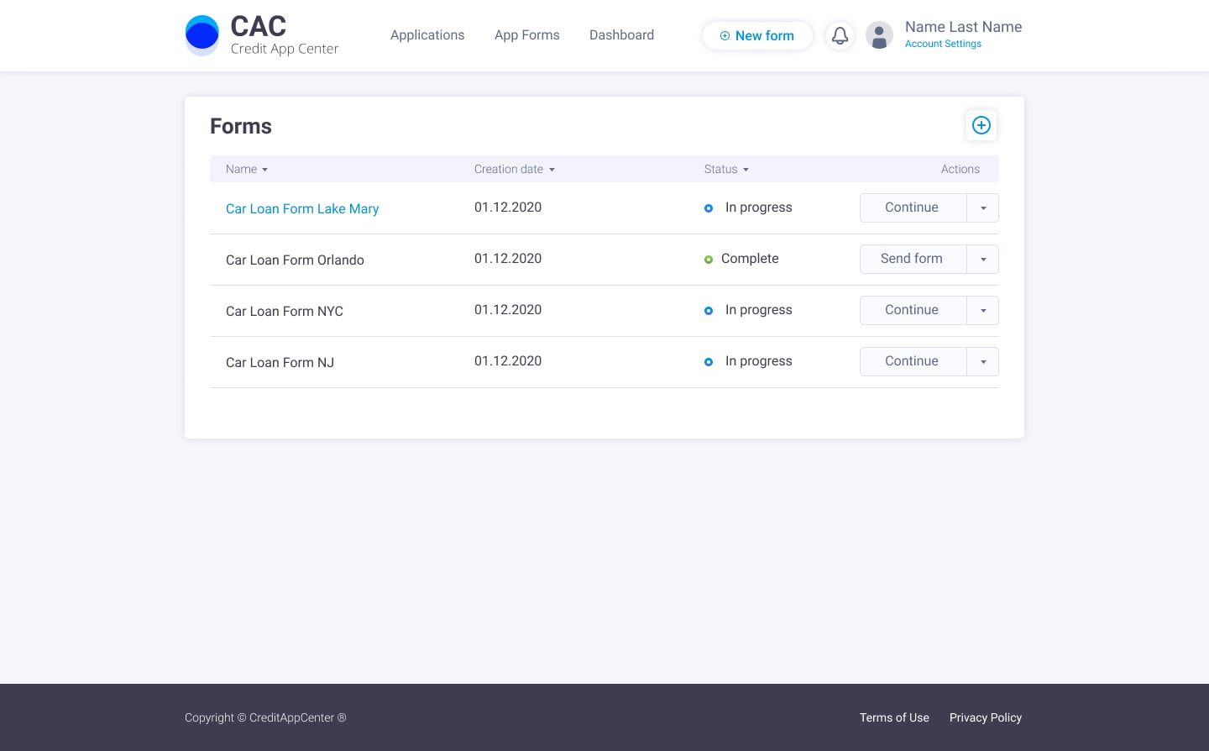Image resolution: width=1209 pixels, height=751 pixels.
Task: Expand actions for Car Loan Form NYC
Action: pyautogui.click(x=983, y=310)
